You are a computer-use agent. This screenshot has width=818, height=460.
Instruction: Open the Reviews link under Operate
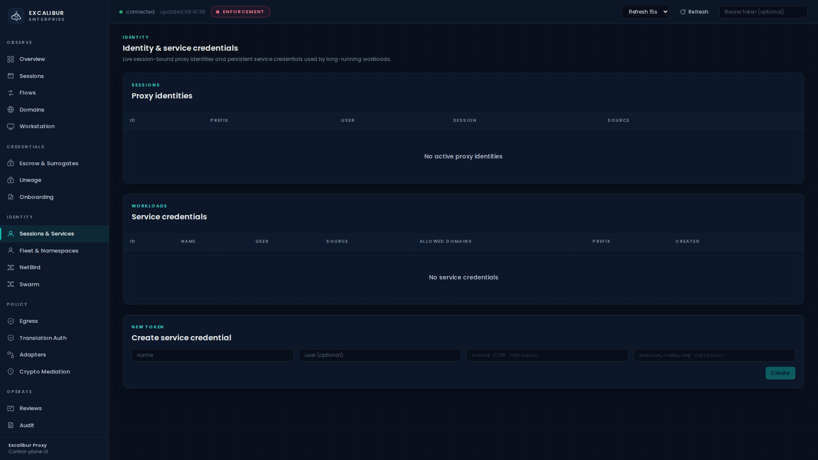pyautogui.click(x=30, y=408)
